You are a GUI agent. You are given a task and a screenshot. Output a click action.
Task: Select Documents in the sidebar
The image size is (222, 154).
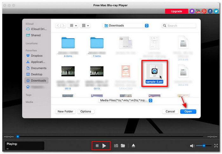(36, 68)
